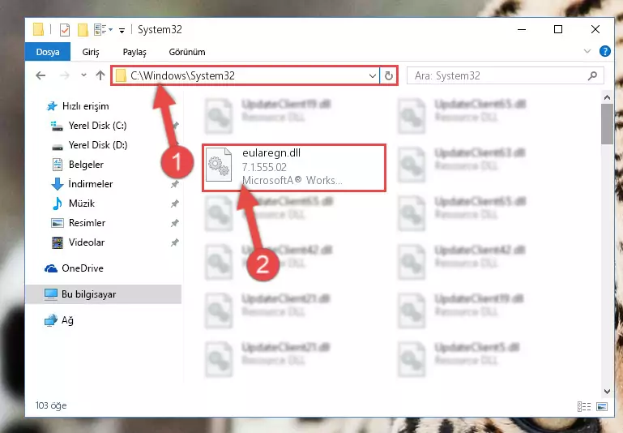Click the forward navigation arrow
Image resolution: width=623 pixels, height=433 pixels.
(x=64, y=75)
